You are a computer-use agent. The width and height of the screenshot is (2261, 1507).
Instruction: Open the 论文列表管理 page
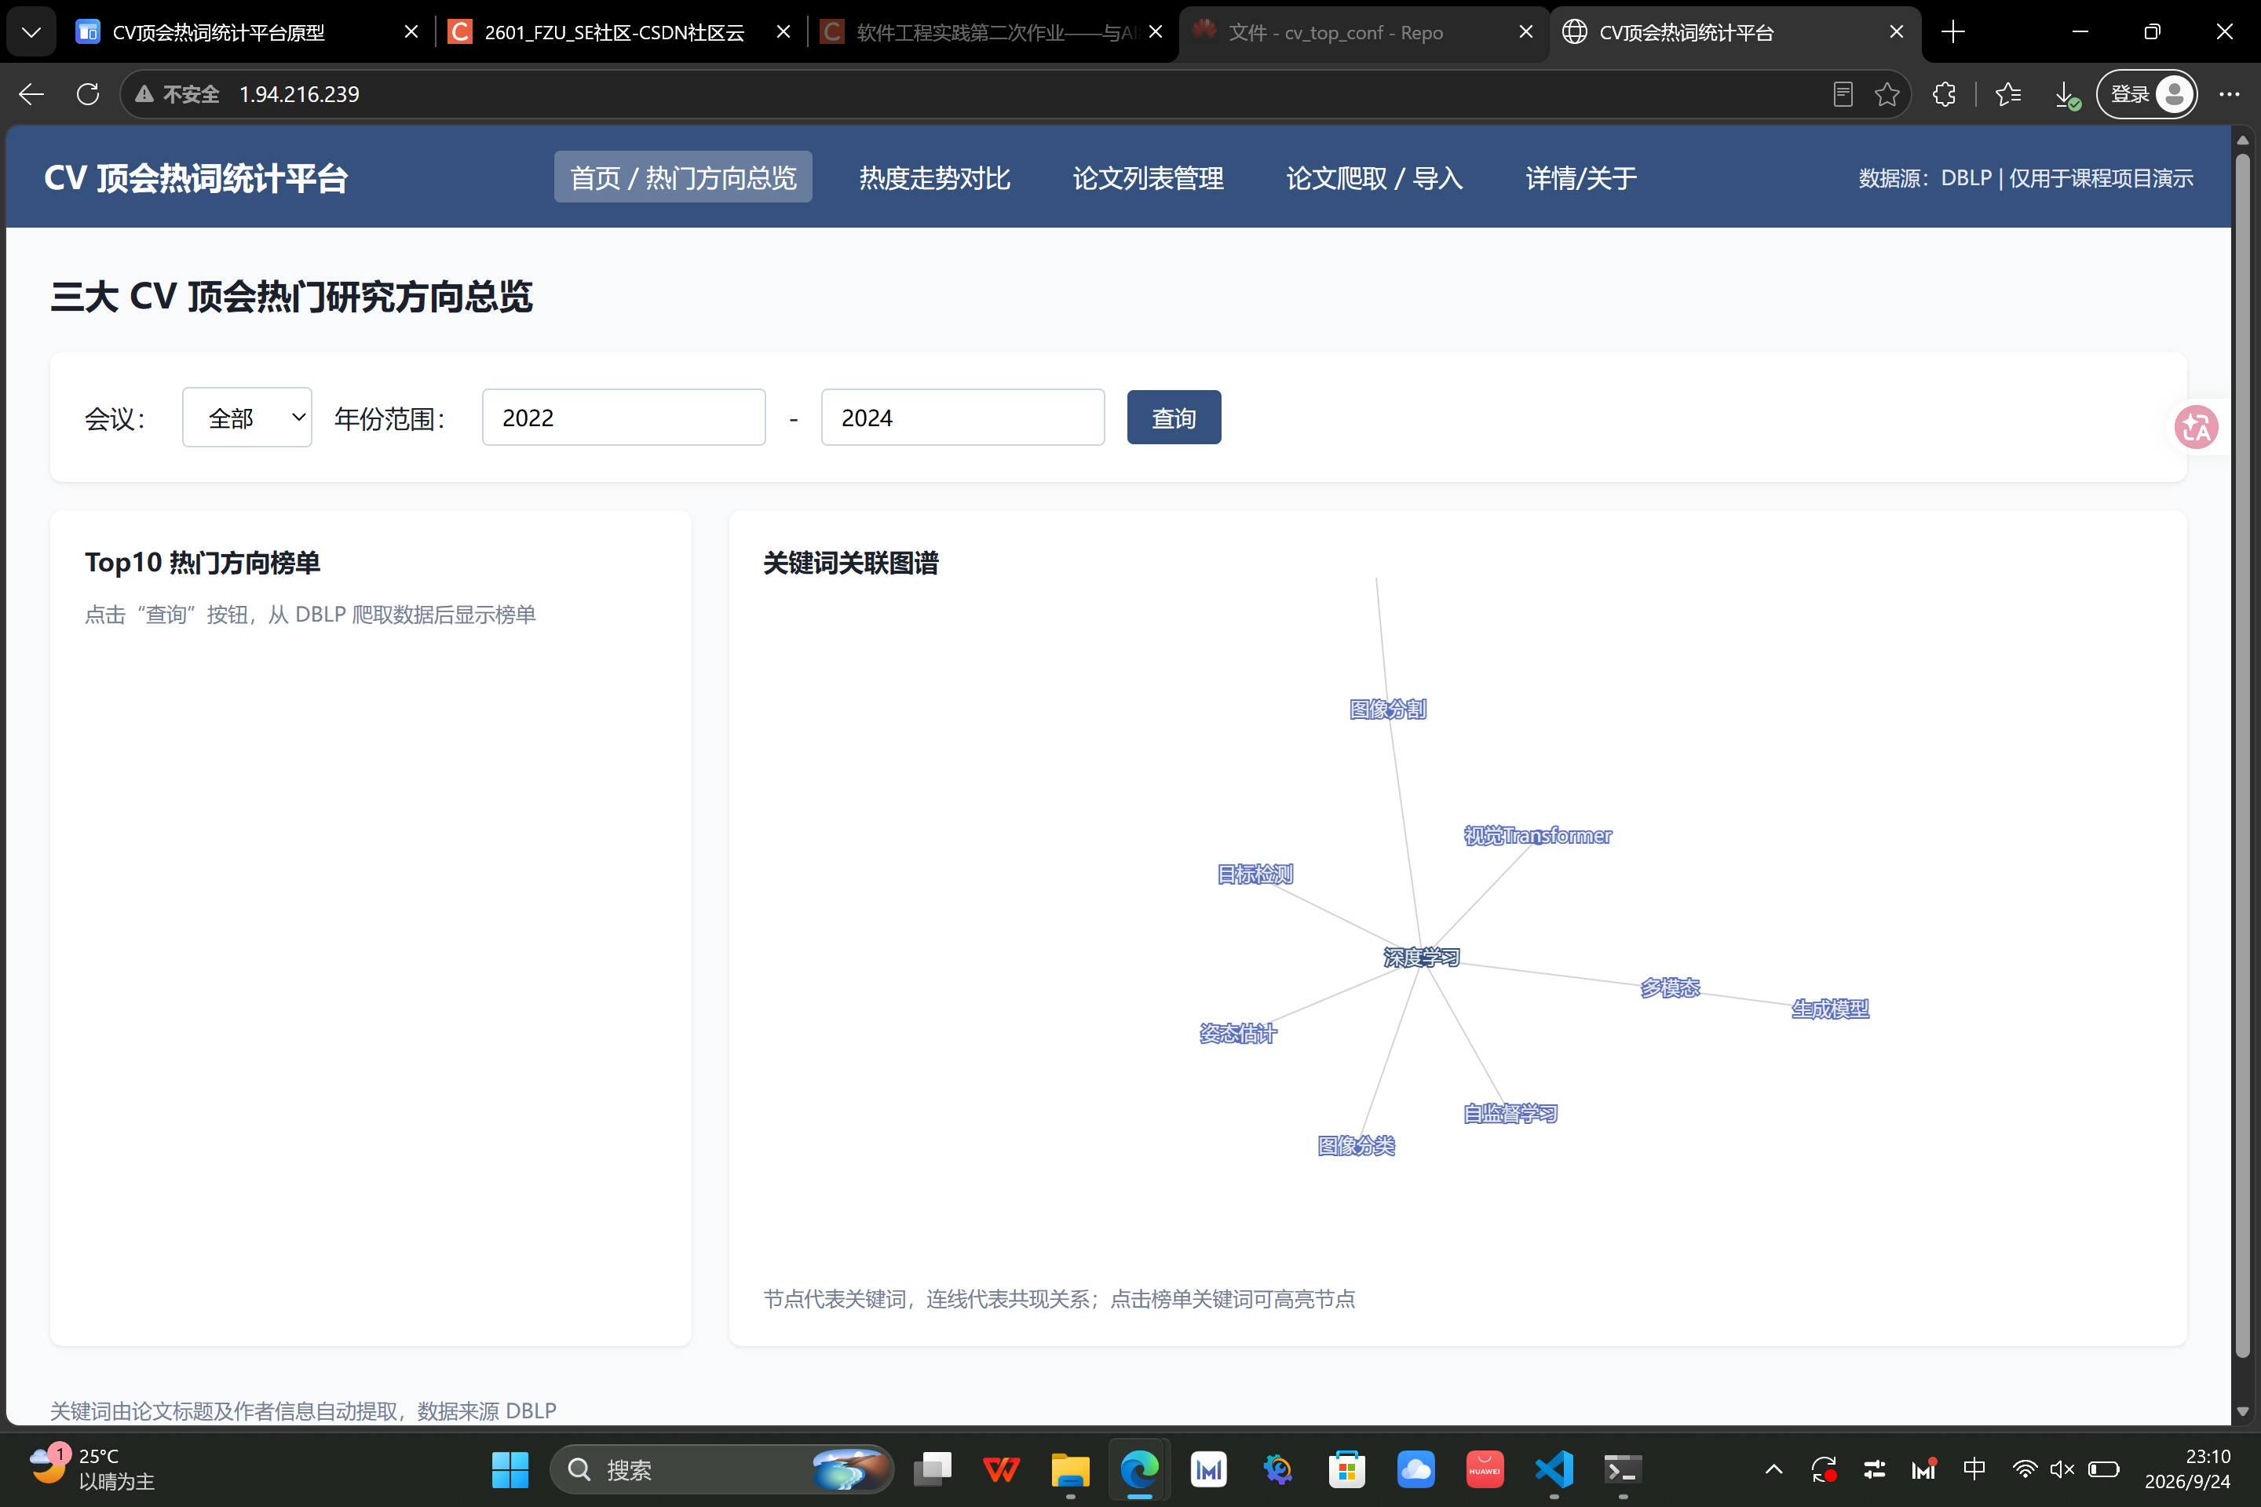click(x=1148, y=178)
